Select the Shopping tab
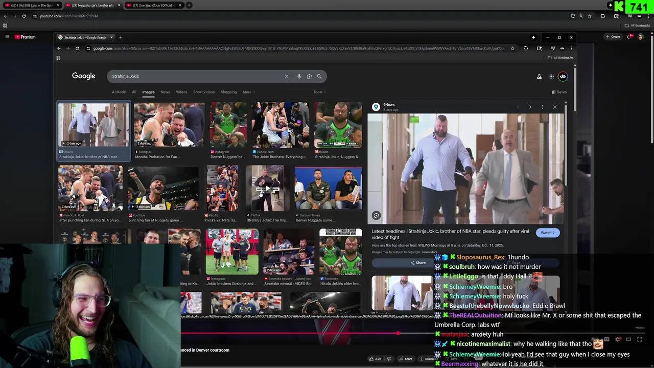The width and height of the screenshot is (654, 368). tap(228, 92)
